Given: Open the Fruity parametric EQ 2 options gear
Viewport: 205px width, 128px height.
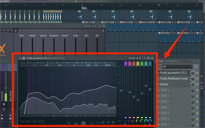Looking at the screenshot, I should [24, 58].
